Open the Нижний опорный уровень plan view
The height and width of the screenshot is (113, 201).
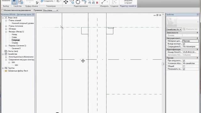point(23,23)
